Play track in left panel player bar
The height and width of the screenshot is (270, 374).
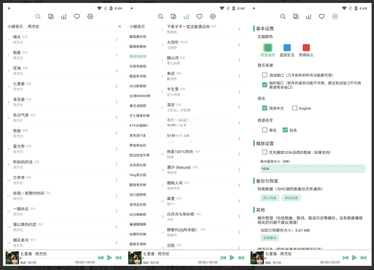pos(110,258)
